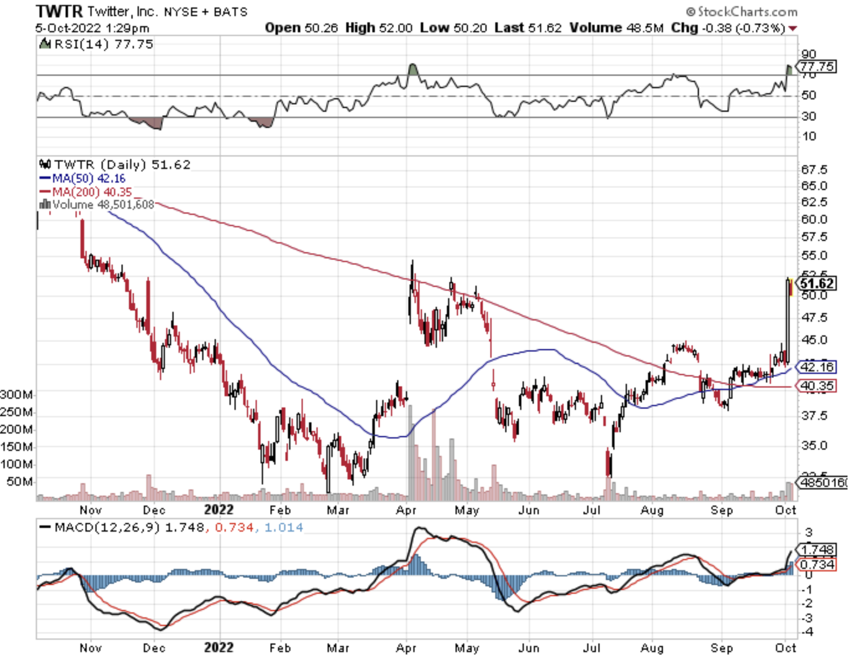Select the blue MA(50) legend line marker
This screenshot has height=656, width=848.
[x=45, y=178]
